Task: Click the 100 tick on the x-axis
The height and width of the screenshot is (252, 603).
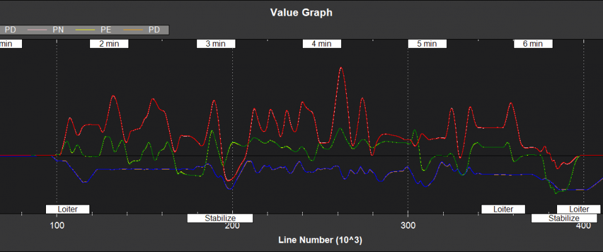Action: click(x=57, y=226)
